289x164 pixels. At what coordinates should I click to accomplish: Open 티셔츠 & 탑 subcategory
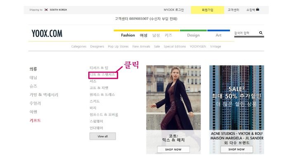tap(99, 68)
